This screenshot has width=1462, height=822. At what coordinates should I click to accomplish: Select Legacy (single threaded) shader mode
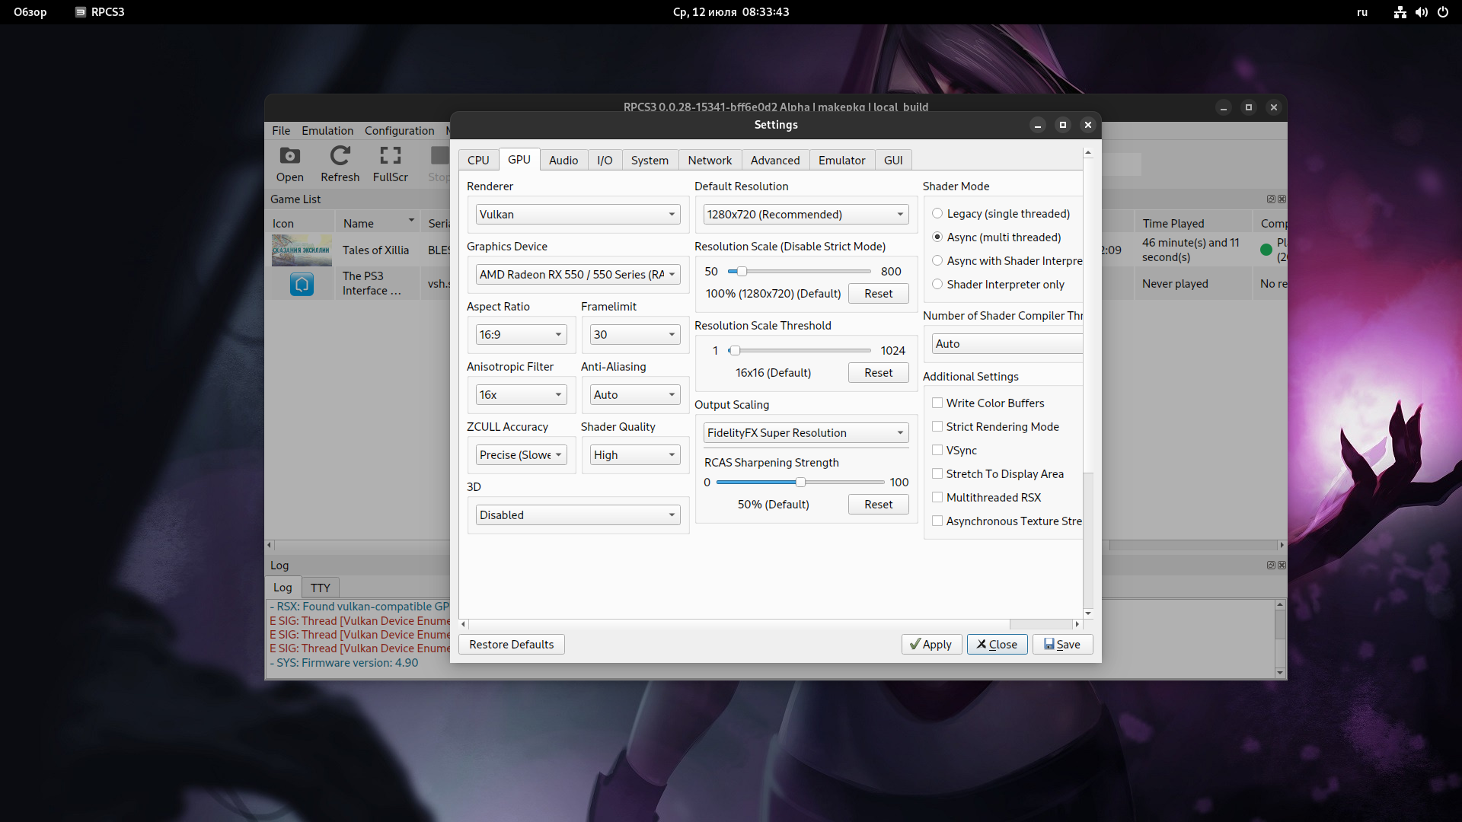pyautogui.click(x=937, y=214)
